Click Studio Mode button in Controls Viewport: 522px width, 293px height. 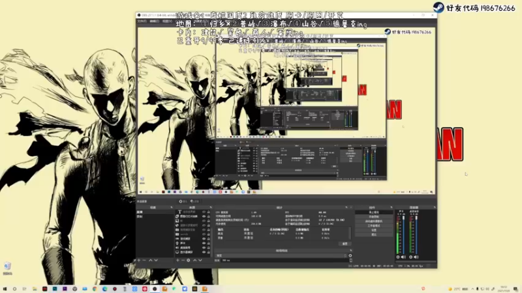coord(374,226)
